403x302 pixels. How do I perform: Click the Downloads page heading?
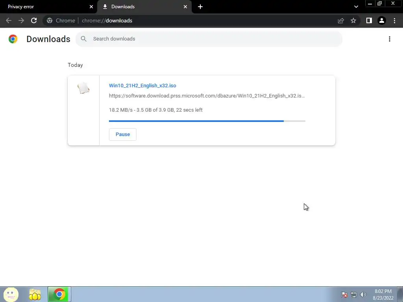click(48, 39)
